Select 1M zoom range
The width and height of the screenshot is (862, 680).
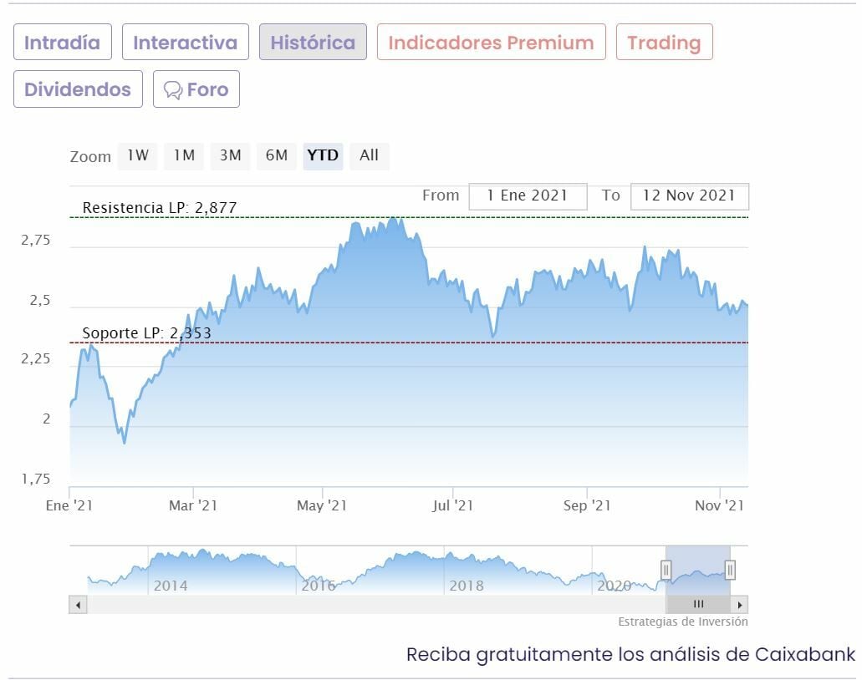click(x=184, y=155)
